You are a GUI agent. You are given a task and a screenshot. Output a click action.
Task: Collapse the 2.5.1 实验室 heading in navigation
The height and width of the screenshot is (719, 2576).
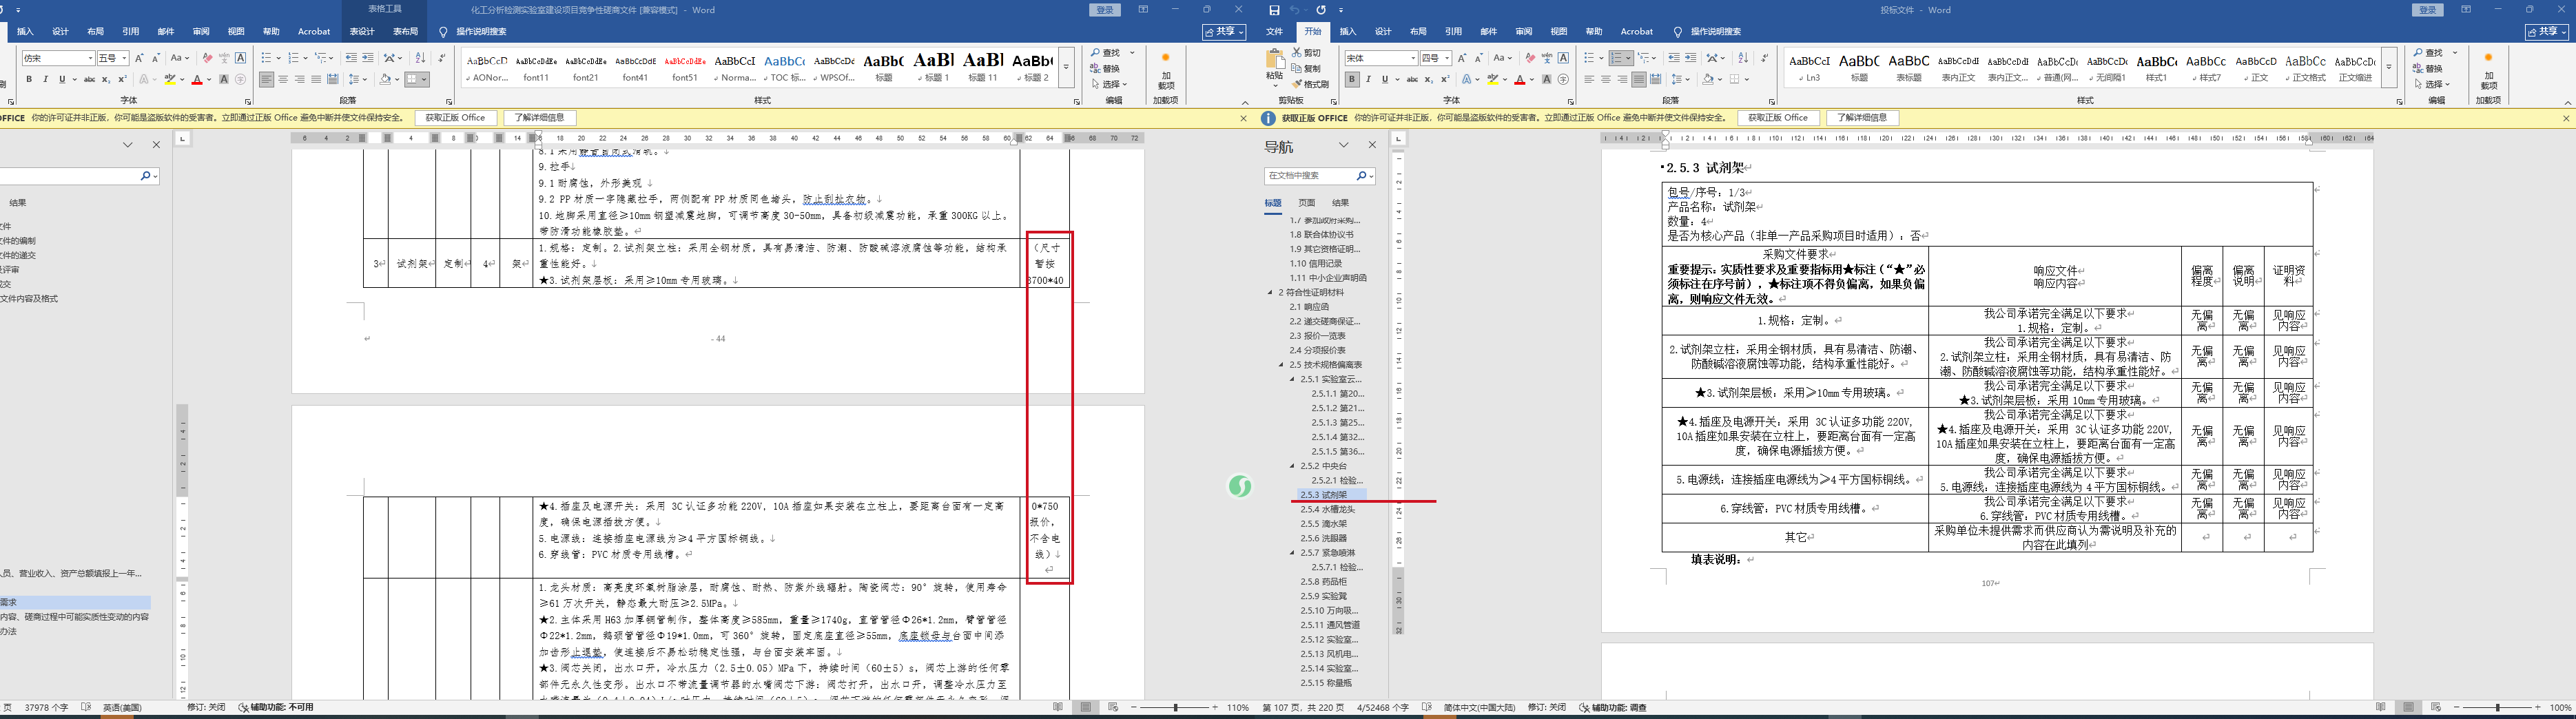tap(1293, 380)
